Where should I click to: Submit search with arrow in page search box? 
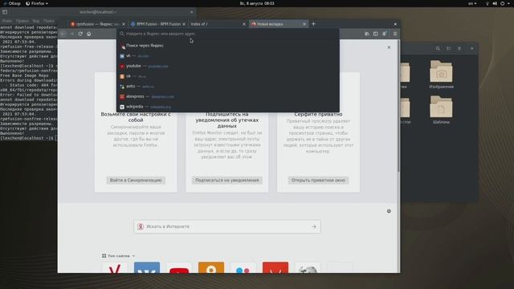[314, 226]
